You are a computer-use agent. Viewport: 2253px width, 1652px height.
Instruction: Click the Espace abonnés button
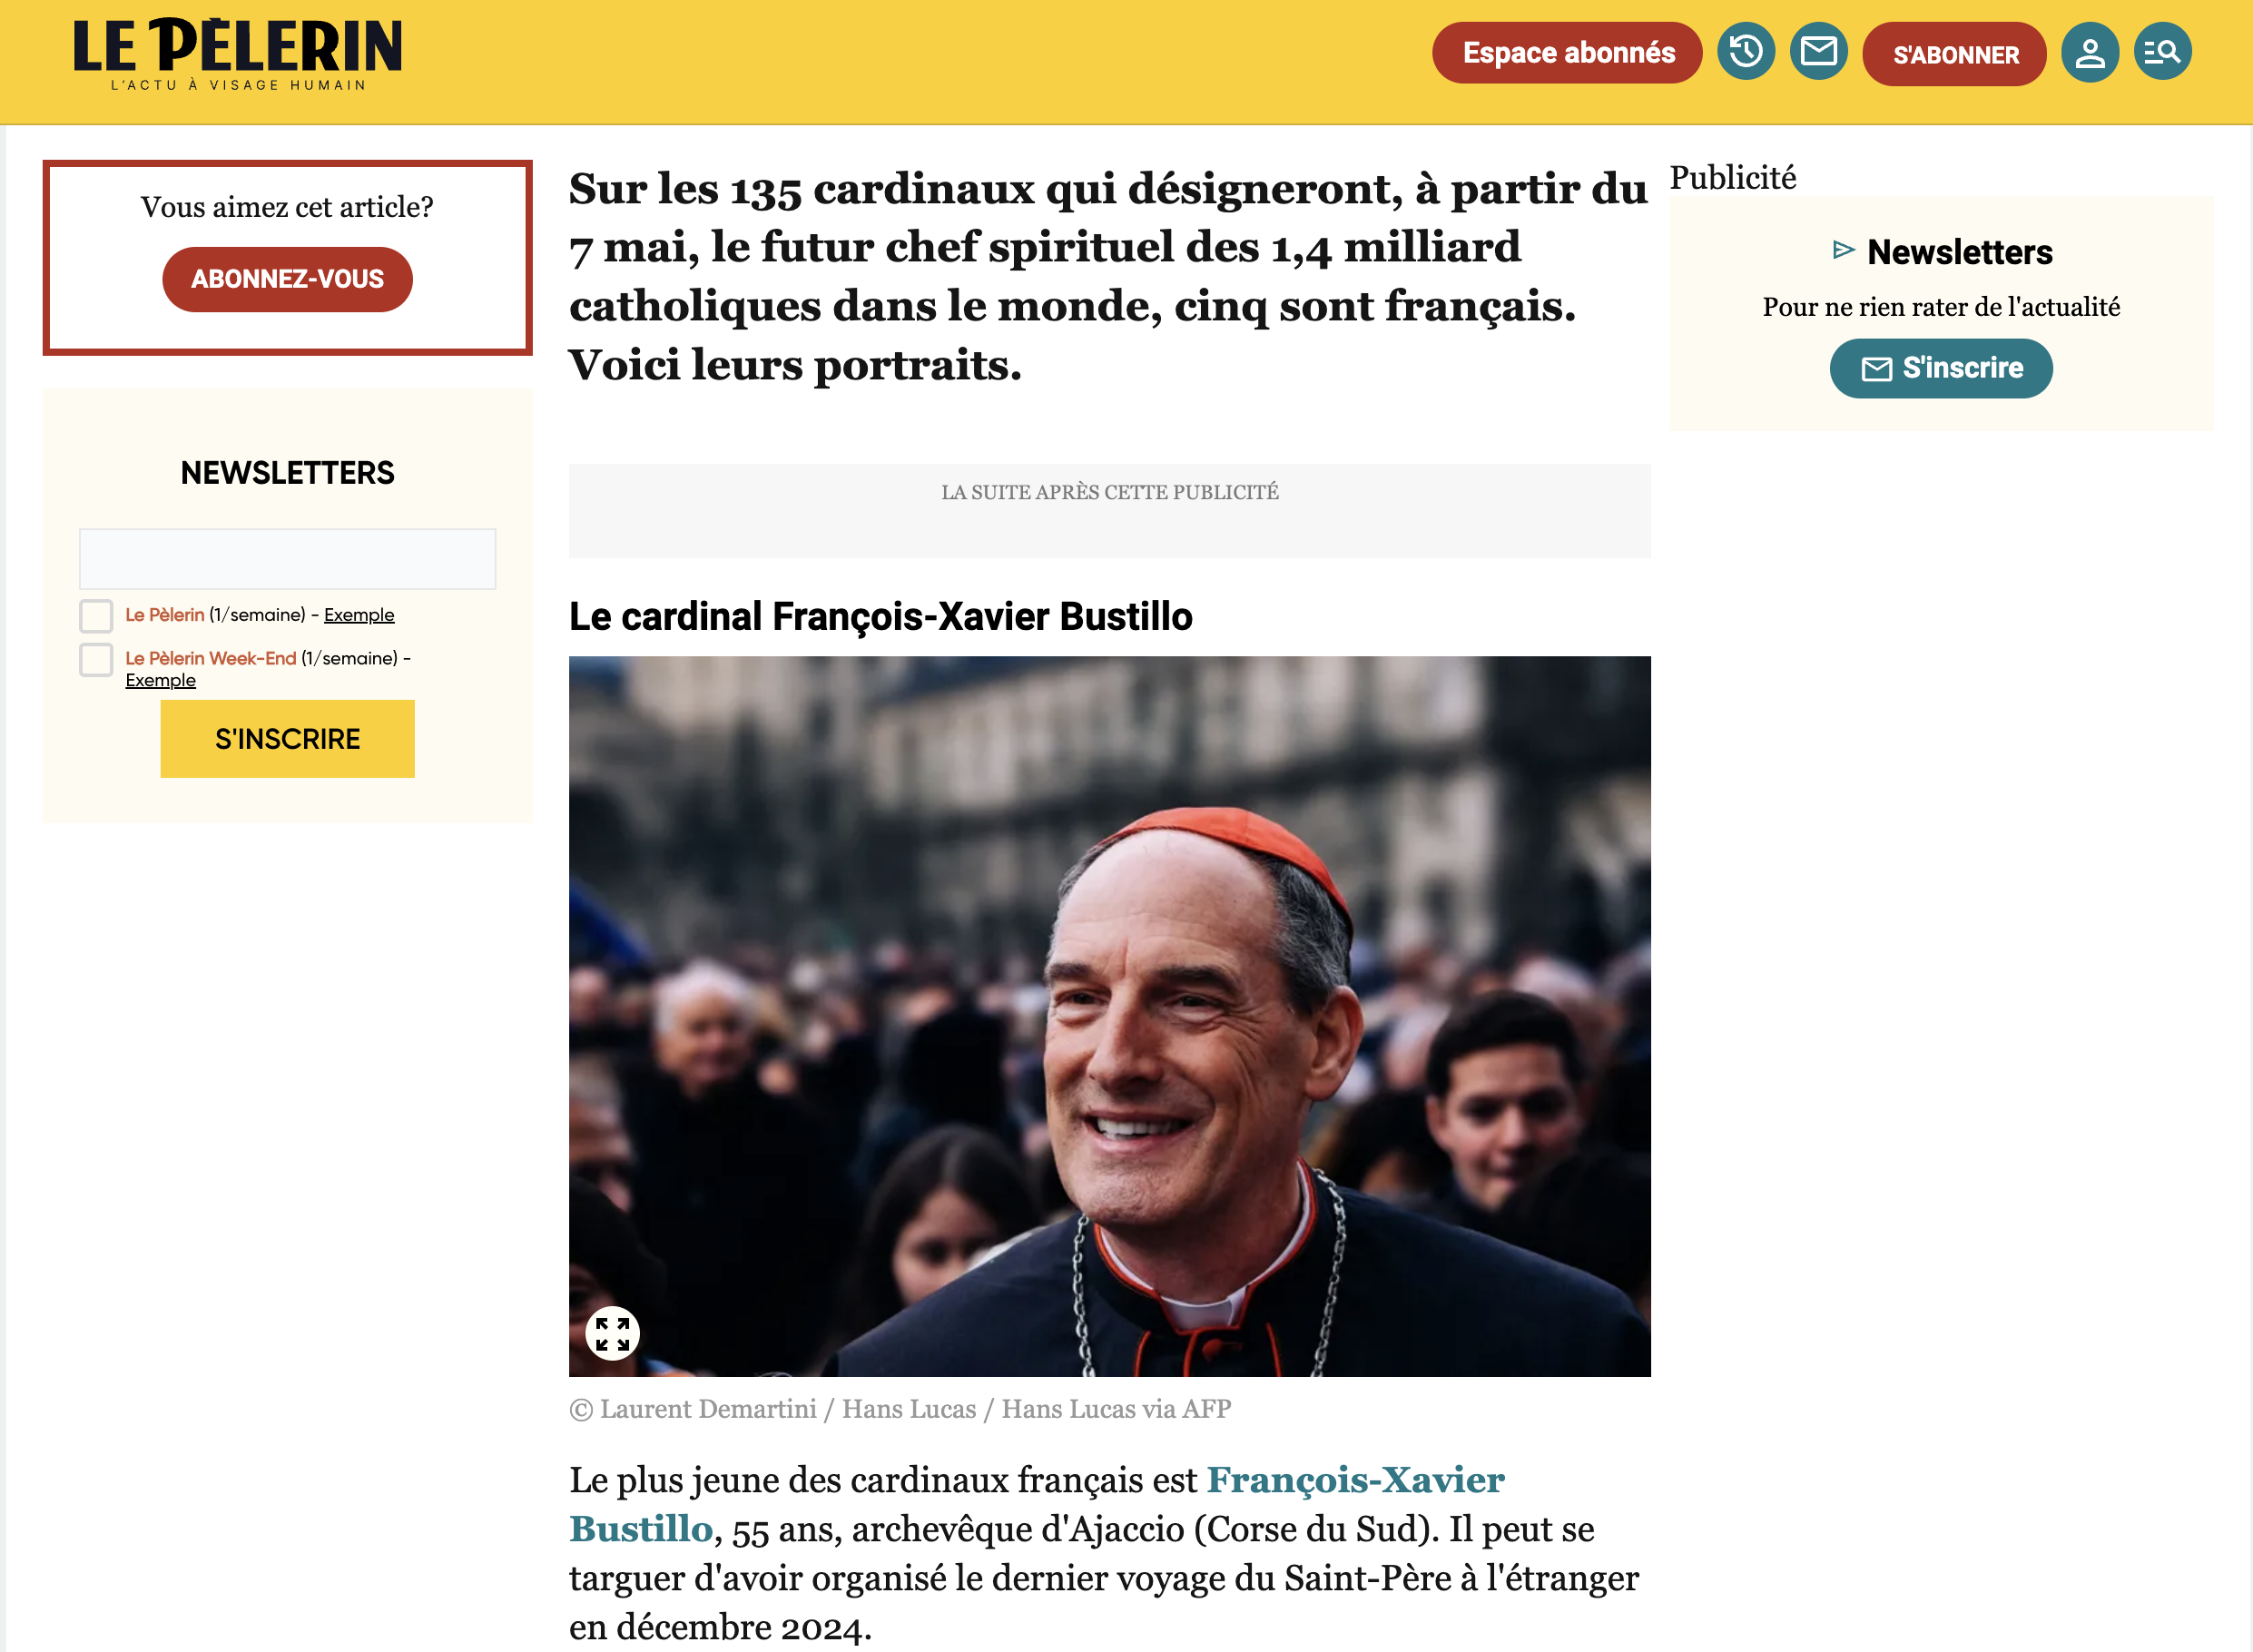pyautogui.click(x=1567, y=53)
